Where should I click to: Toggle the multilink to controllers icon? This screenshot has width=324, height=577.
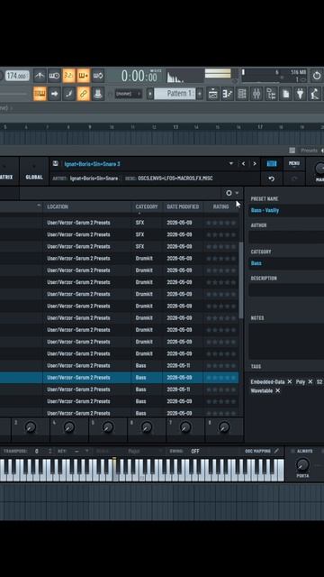pyautogui.click(x=84, y=94)
